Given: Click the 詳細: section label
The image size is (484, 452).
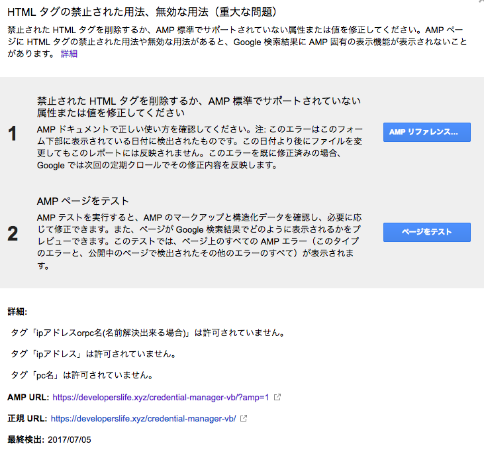Looking at the screenshot, I should pos(17,311).
